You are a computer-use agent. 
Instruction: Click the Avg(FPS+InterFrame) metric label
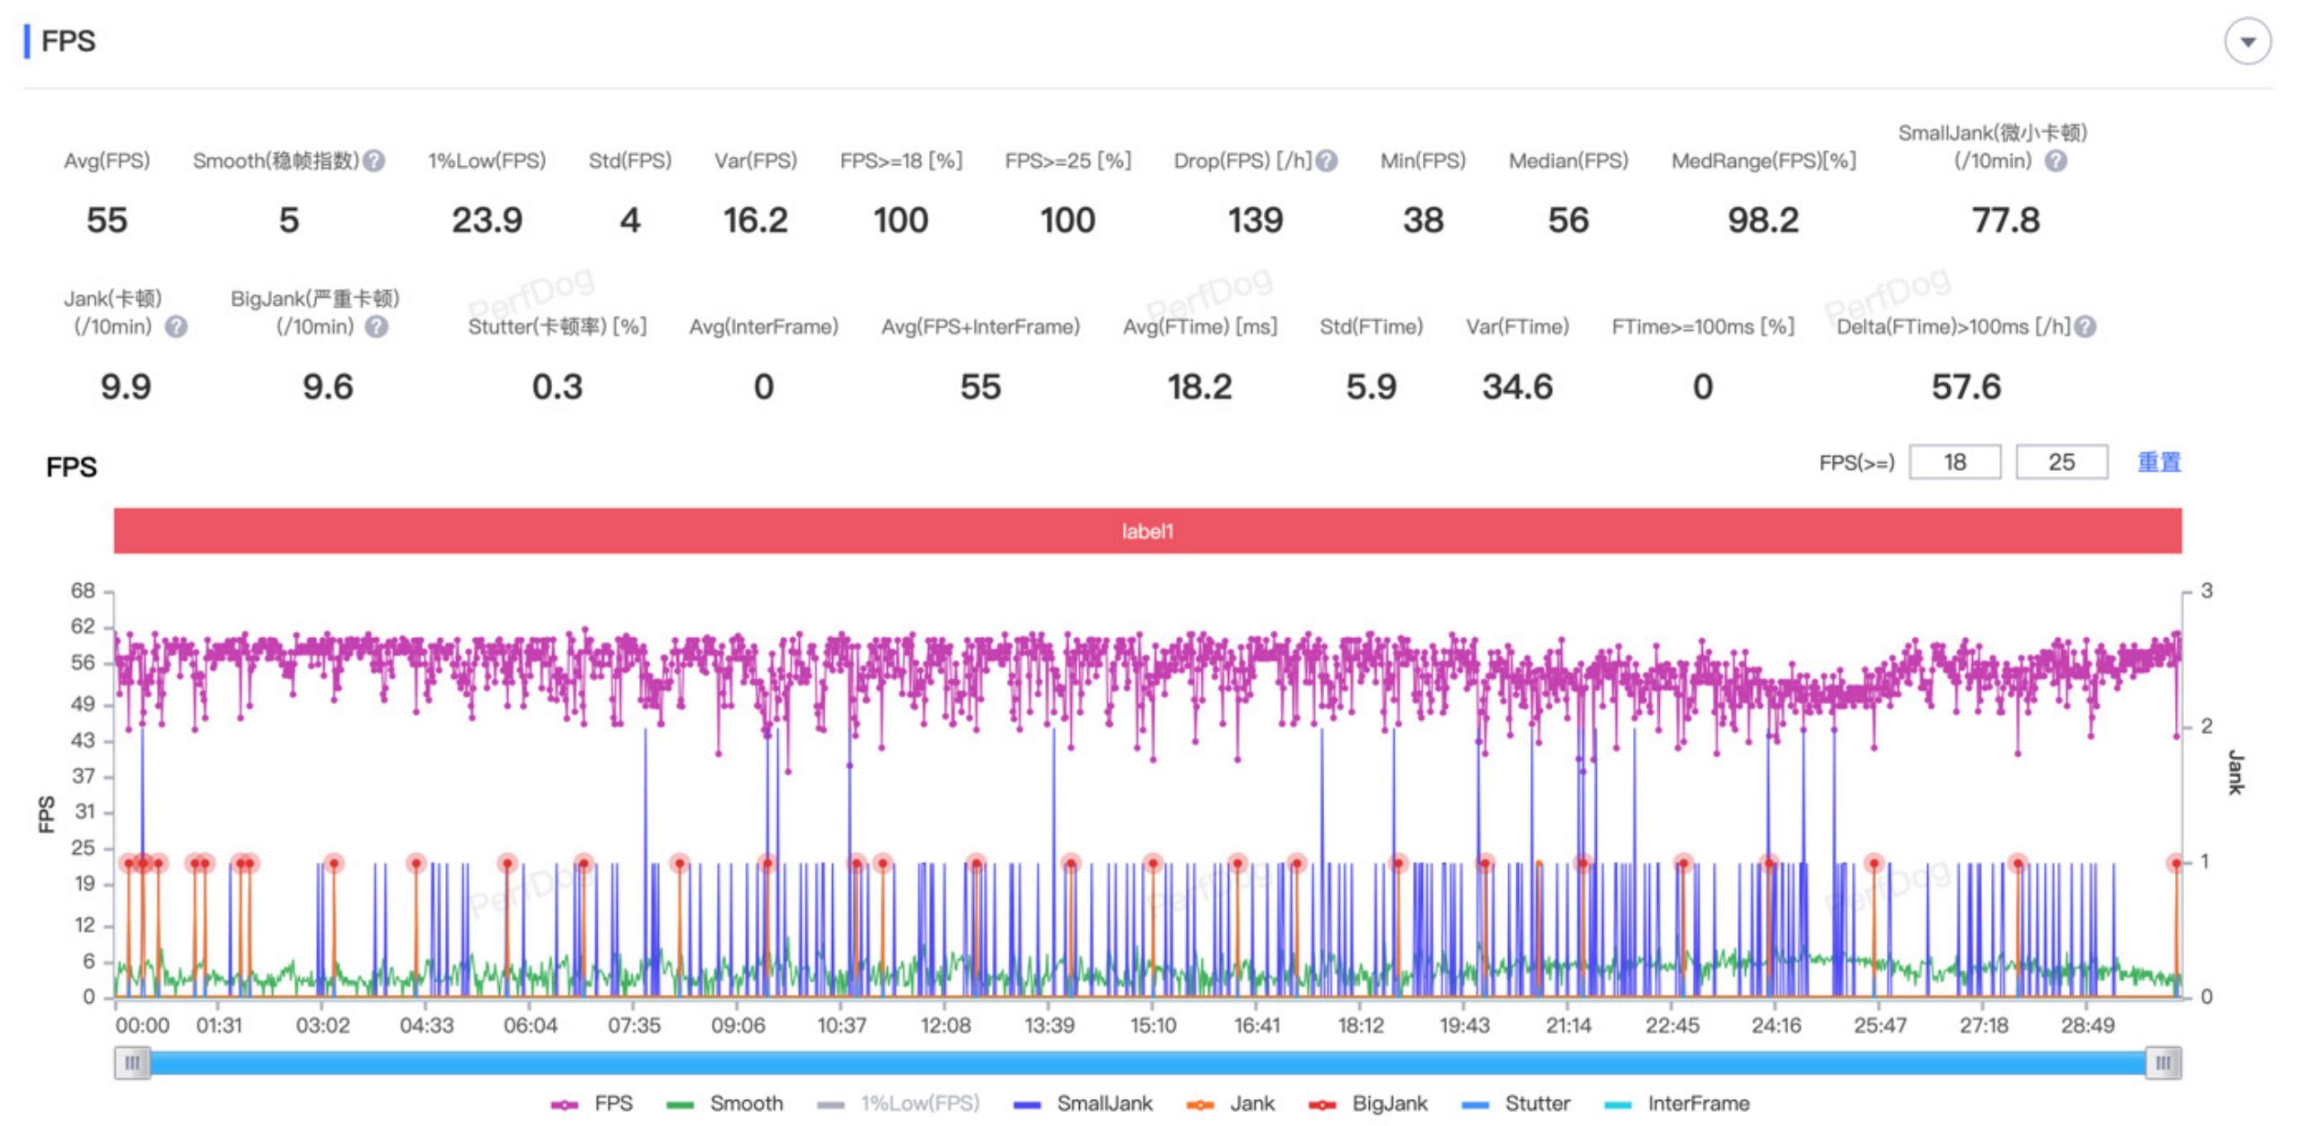point(980,327)
